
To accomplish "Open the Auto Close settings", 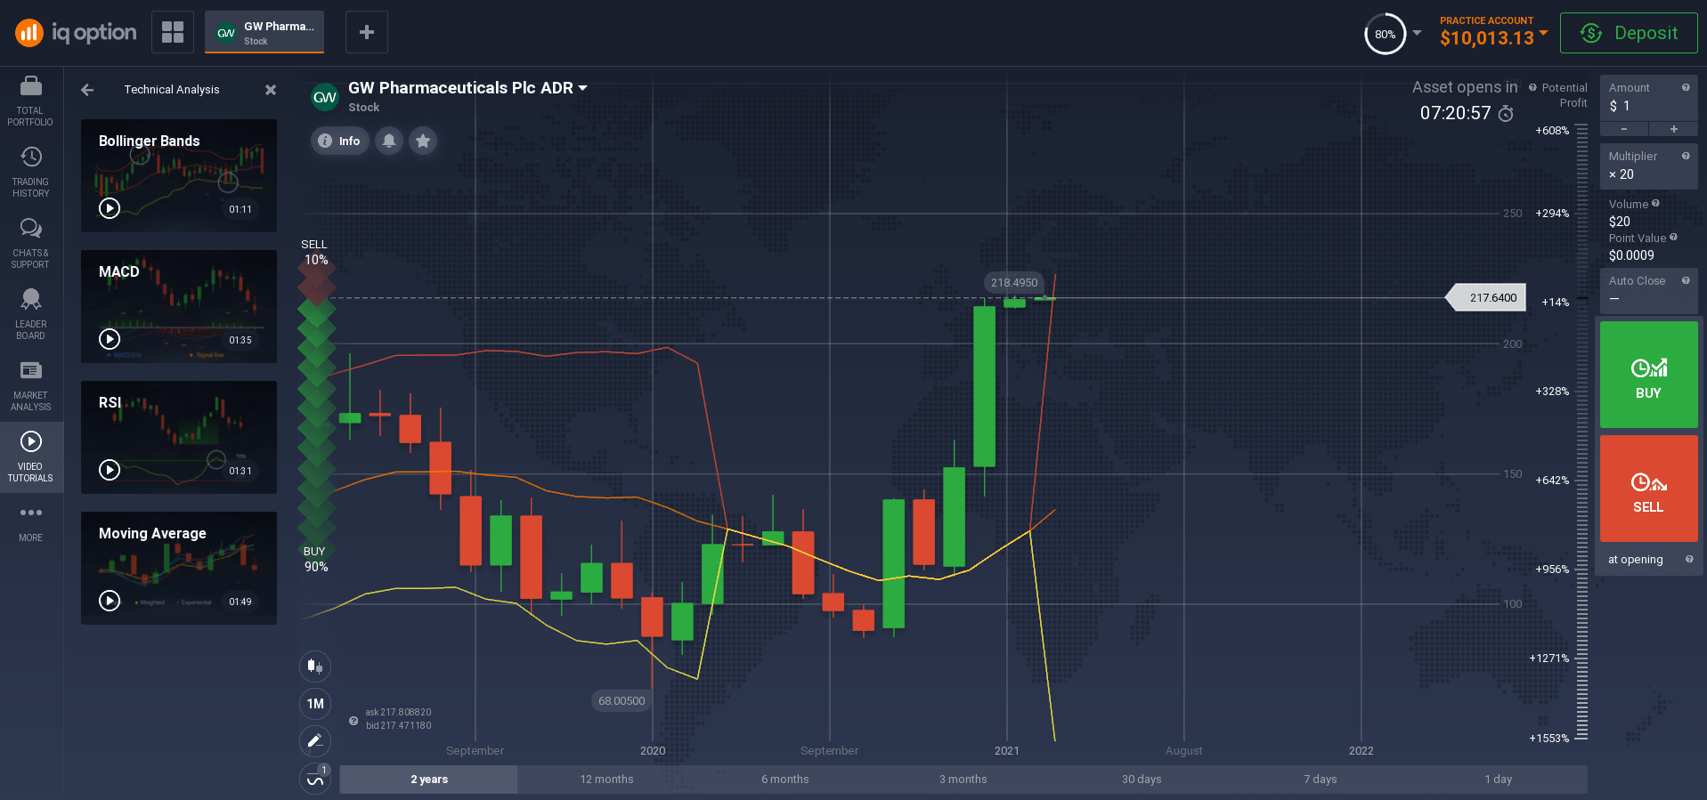I will (1648, 291).
